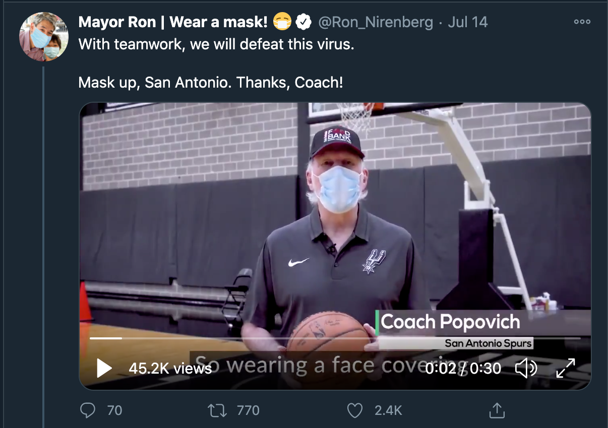Click the 45.2K views counter
The width and height of the screenshot is (608, 428).
coord(170,368)
